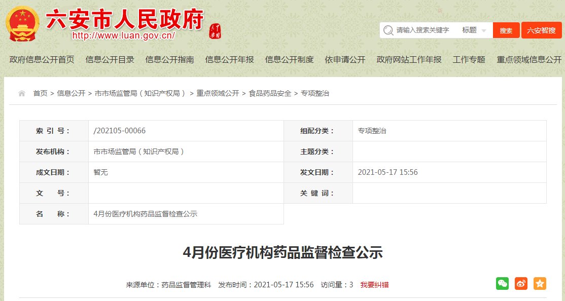The height and width of the screenshot is (301, 565).
Task: Select index number /202105-00066
Action: point(120,131)
